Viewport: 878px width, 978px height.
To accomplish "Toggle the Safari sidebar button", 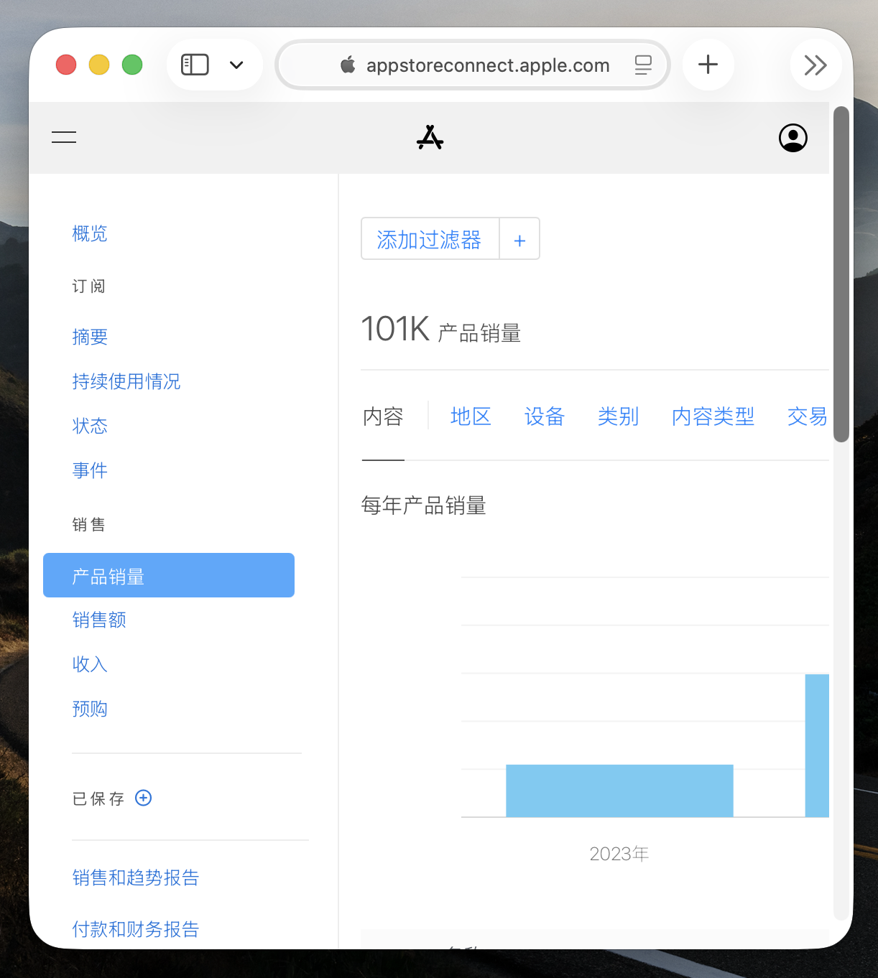I will pos(195,65).
